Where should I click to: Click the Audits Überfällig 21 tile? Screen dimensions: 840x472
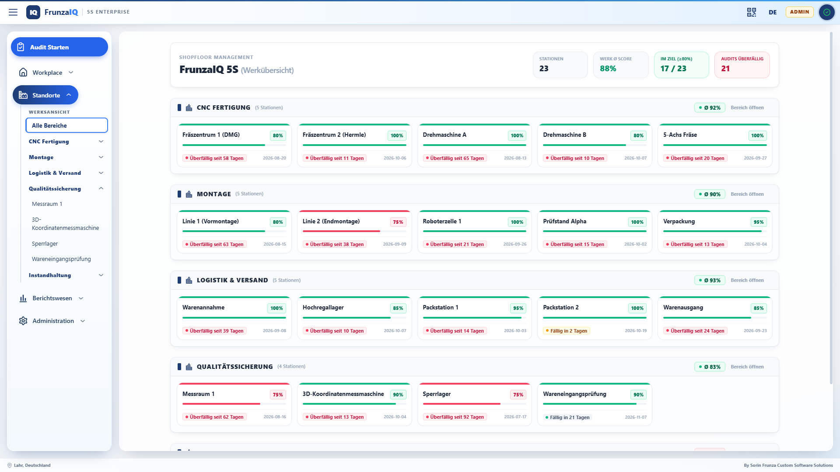[742, 65]
